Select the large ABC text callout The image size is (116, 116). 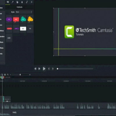[x=9, y=38]
